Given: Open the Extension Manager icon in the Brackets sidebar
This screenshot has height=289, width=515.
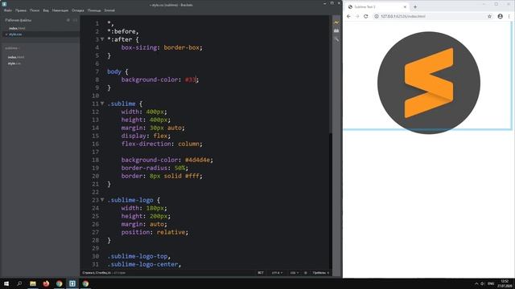Looking at the screenshot, I should (336, 31).
